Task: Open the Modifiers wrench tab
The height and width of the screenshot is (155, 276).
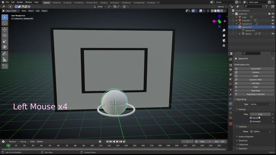Action: pyautogui.click(x=231, y=95)
